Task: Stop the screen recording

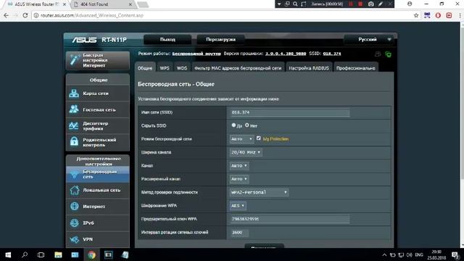Action: click(360, 4)
